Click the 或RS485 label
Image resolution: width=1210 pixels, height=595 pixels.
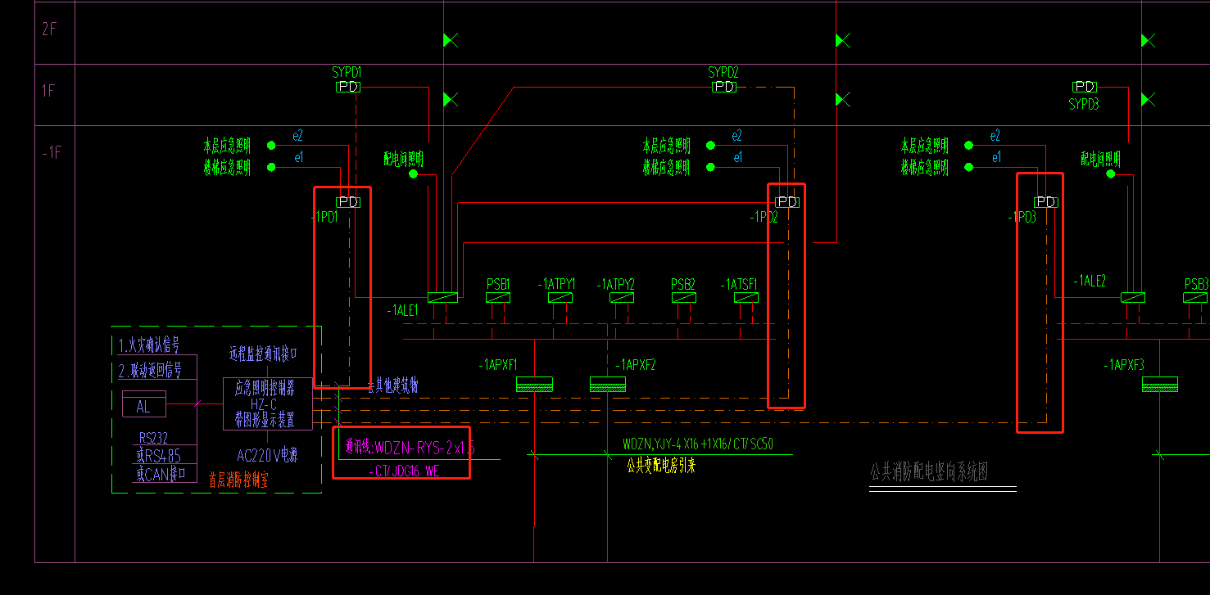(x=158, y=456)
